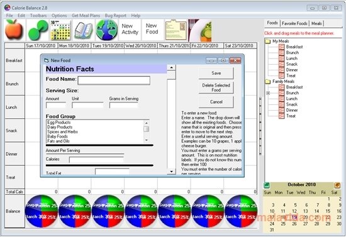Click the New Activity toolbar button

pyautogui.click(x=130, y=30)
